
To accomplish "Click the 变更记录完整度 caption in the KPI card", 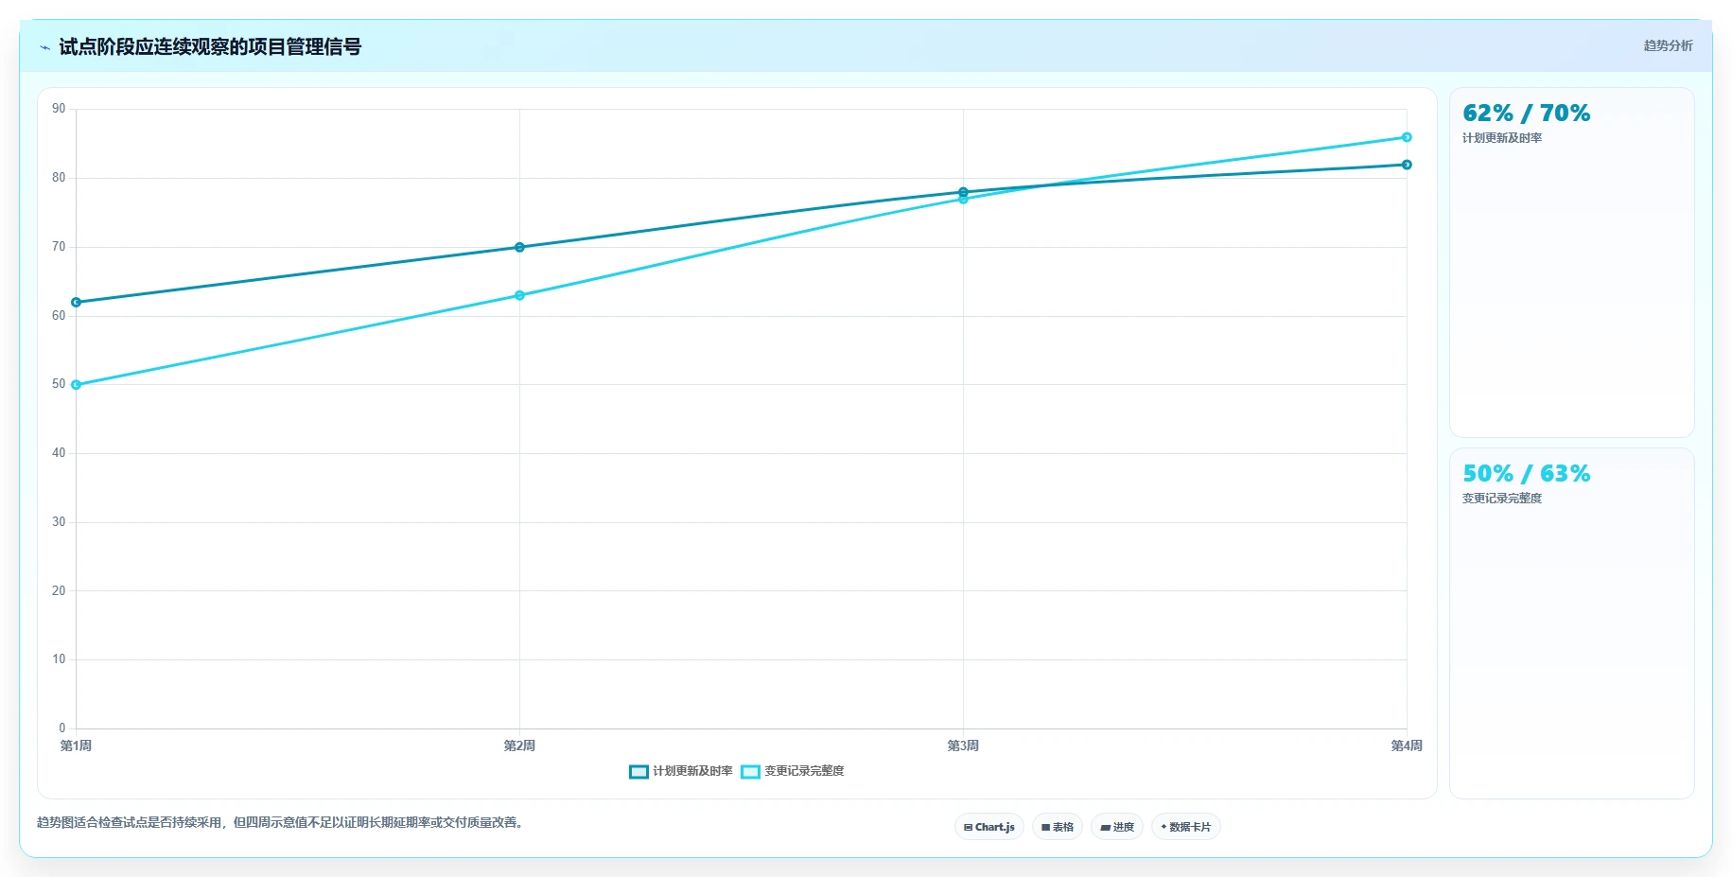I will (1502, 499).
